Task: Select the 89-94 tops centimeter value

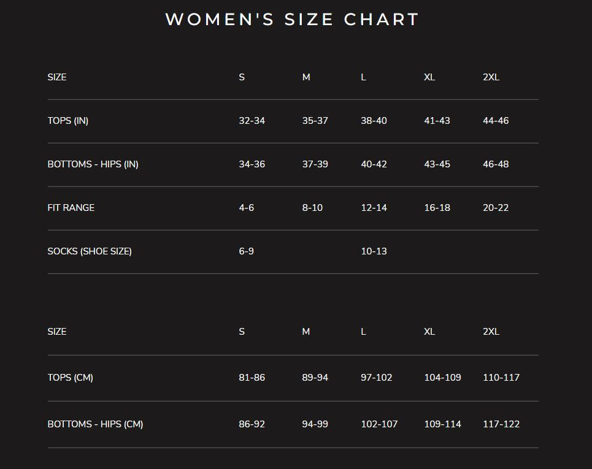Action: (x=315, y=378)
